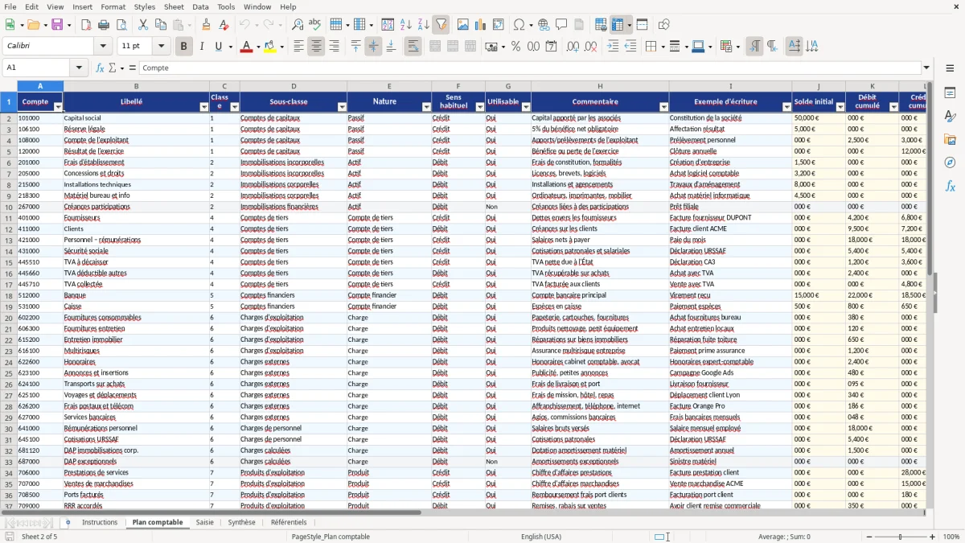Viewport: 965px width, 543px height.
Task: Open the Sheet menu
Action: click(174, 6)
